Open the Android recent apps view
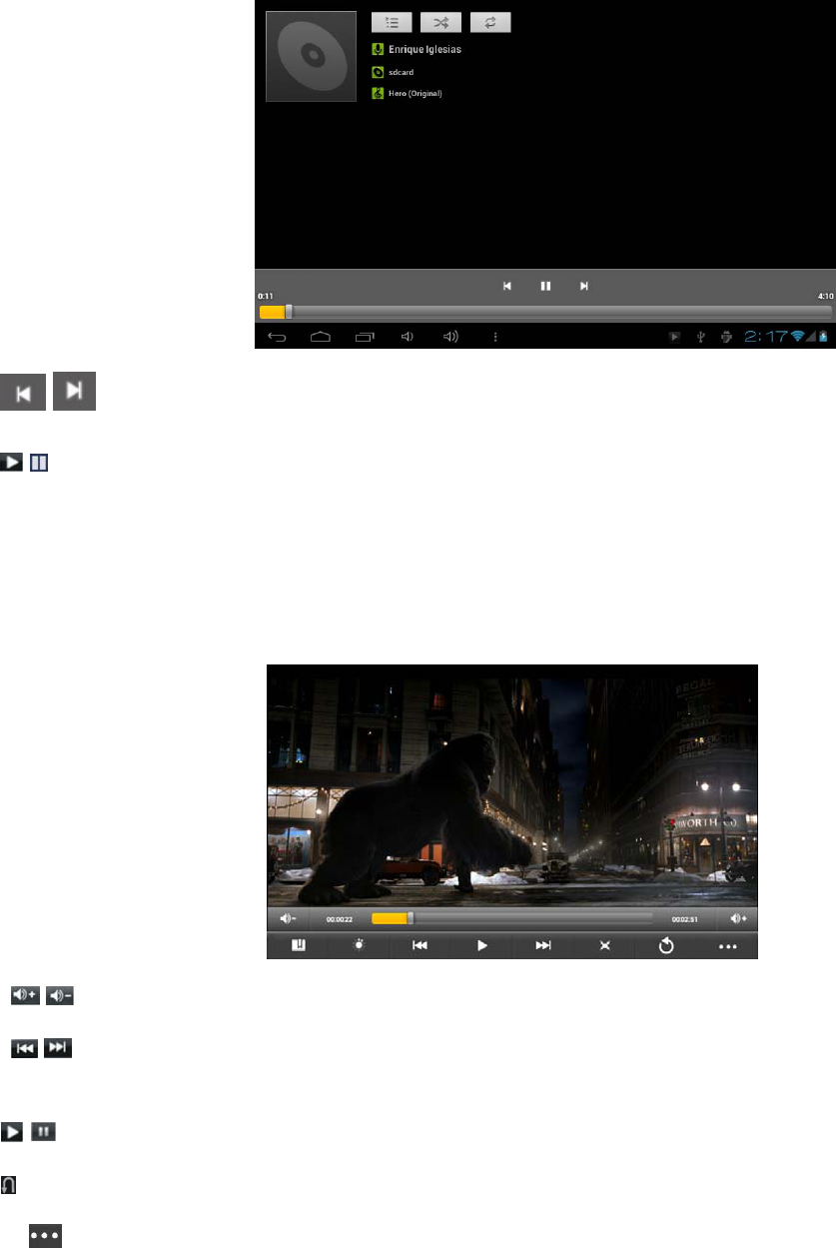Viewport: 836px width, 1248px height. [366, 337]
